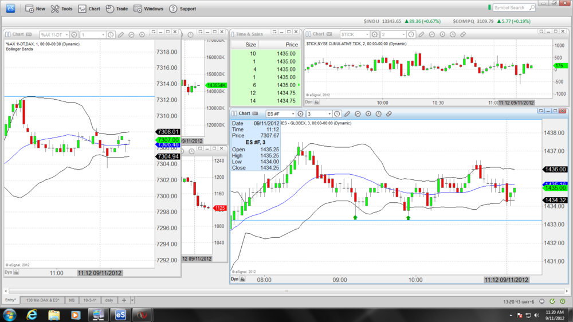573x322 pixels.
Task: Click symbol link icon in ES #F chart
Action: [x=300, y=114]
